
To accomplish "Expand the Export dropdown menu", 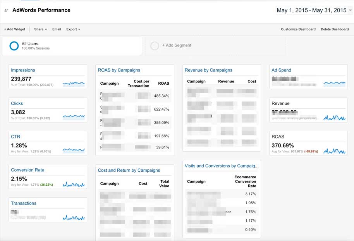I will pos(73,29).
